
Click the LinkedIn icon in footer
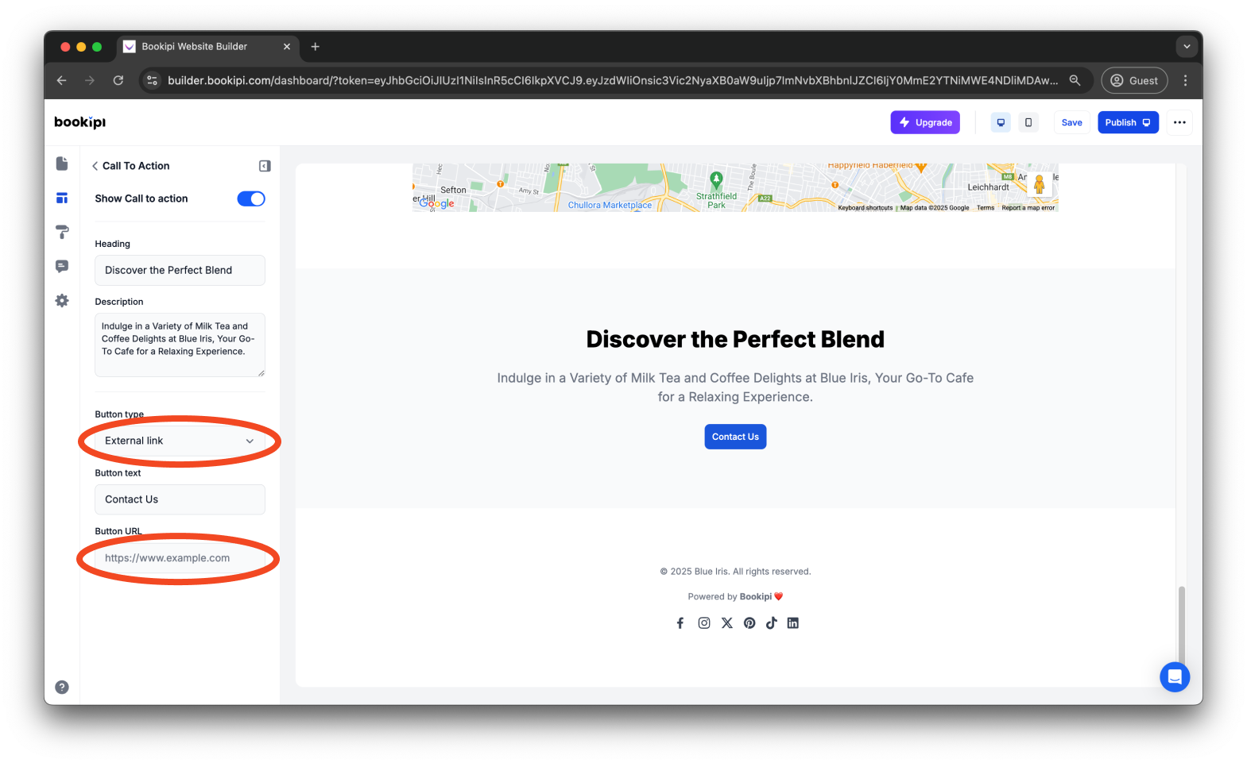pos(793,623)
